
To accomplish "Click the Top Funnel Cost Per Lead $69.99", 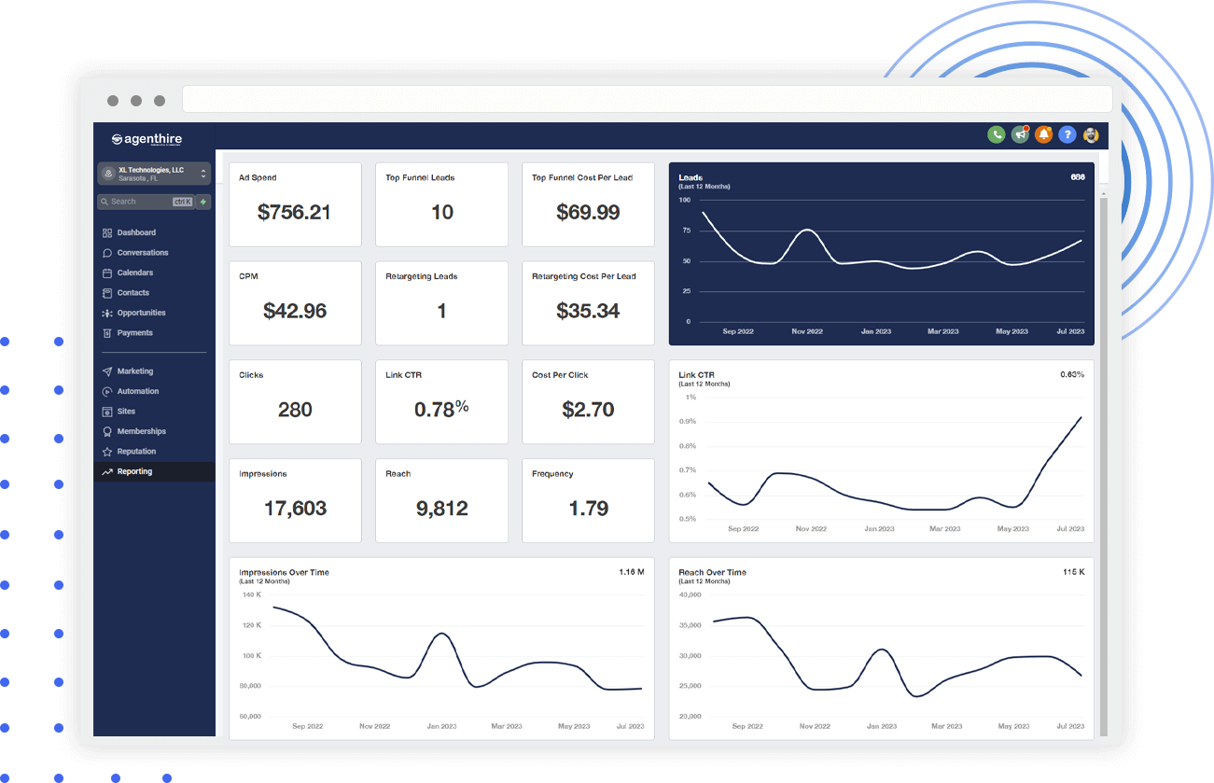I will [x=588, y=212].
